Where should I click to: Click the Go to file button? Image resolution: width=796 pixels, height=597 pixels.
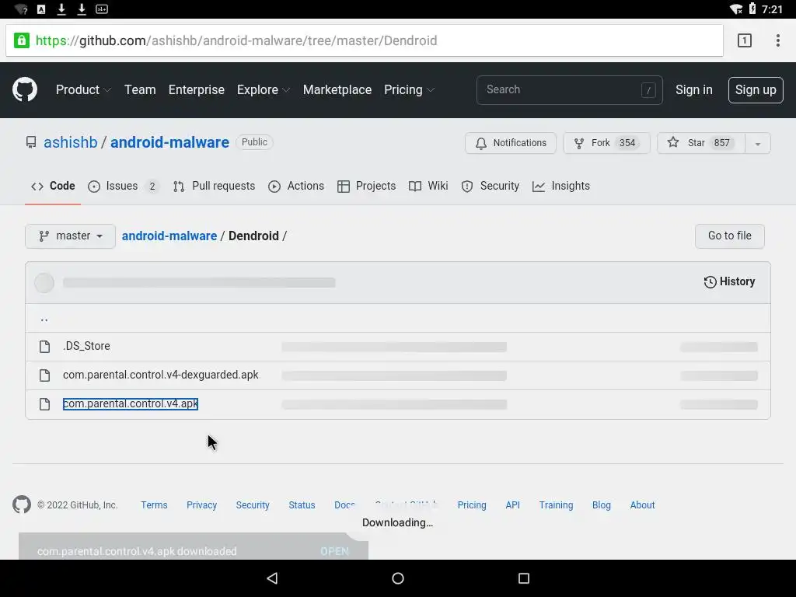coord(729,236)
